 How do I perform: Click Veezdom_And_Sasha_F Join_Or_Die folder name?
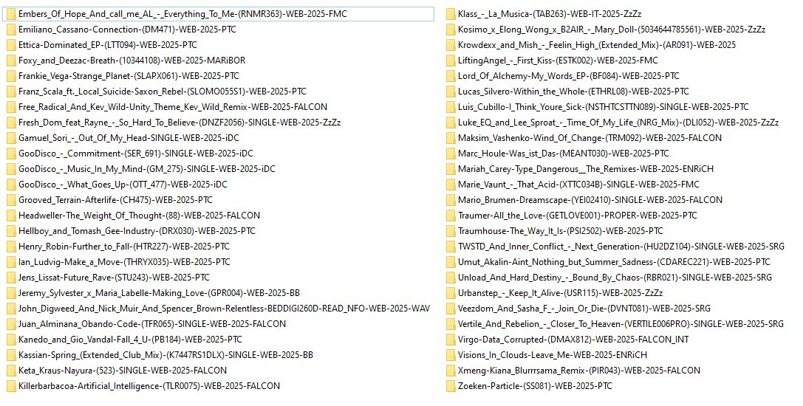(x=584, y=309)
